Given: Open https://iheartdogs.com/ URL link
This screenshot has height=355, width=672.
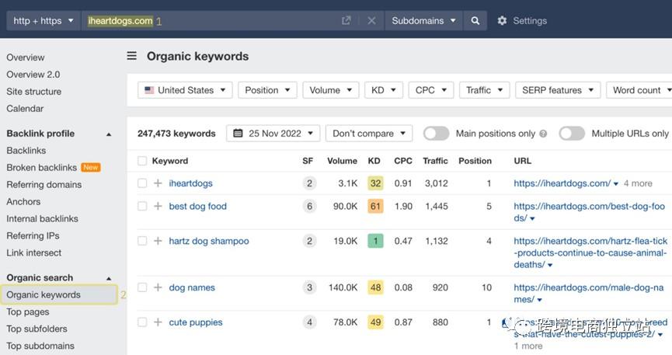Looking at the screenshot, I should [562, 183].
